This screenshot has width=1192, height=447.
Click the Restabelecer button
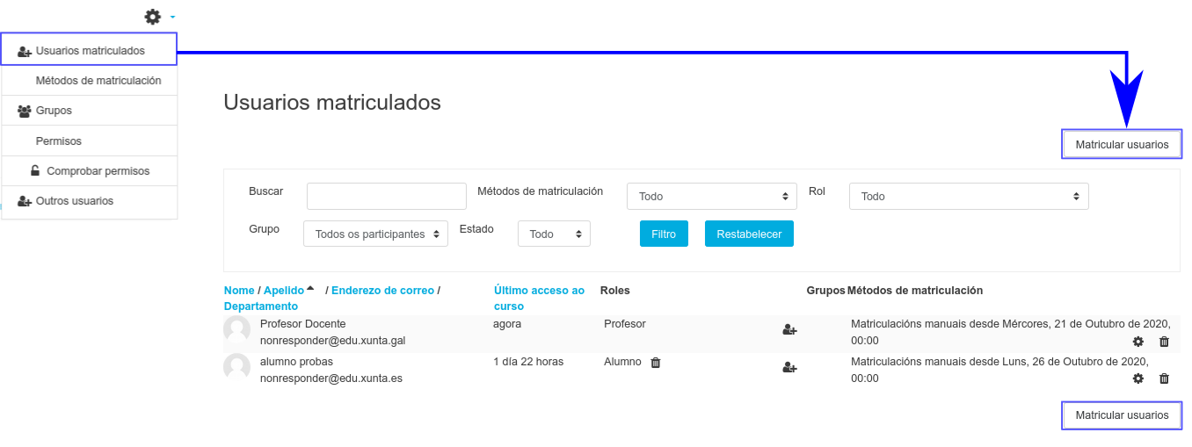749,234
